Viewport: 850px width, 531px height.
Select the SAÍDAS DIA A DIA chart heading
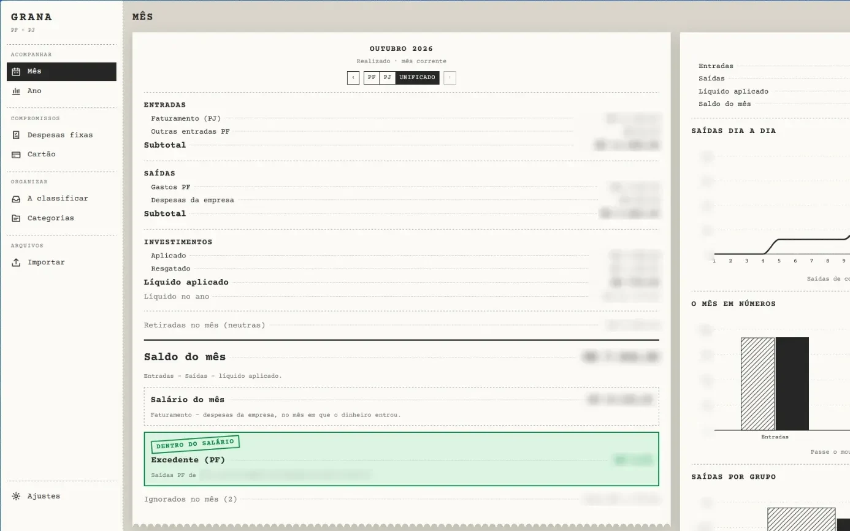point(733,131)
